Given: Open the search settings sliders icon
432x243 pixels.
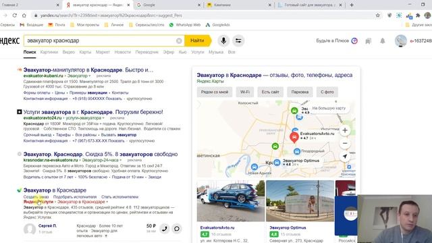Looking at the screenshot, I should coord(238,40).
